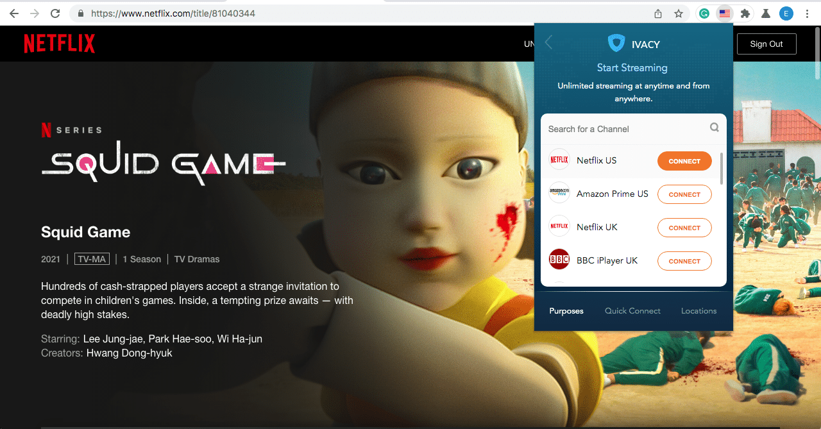
Task: Open Chrome three-dot menu
Action: click(807, 13)
